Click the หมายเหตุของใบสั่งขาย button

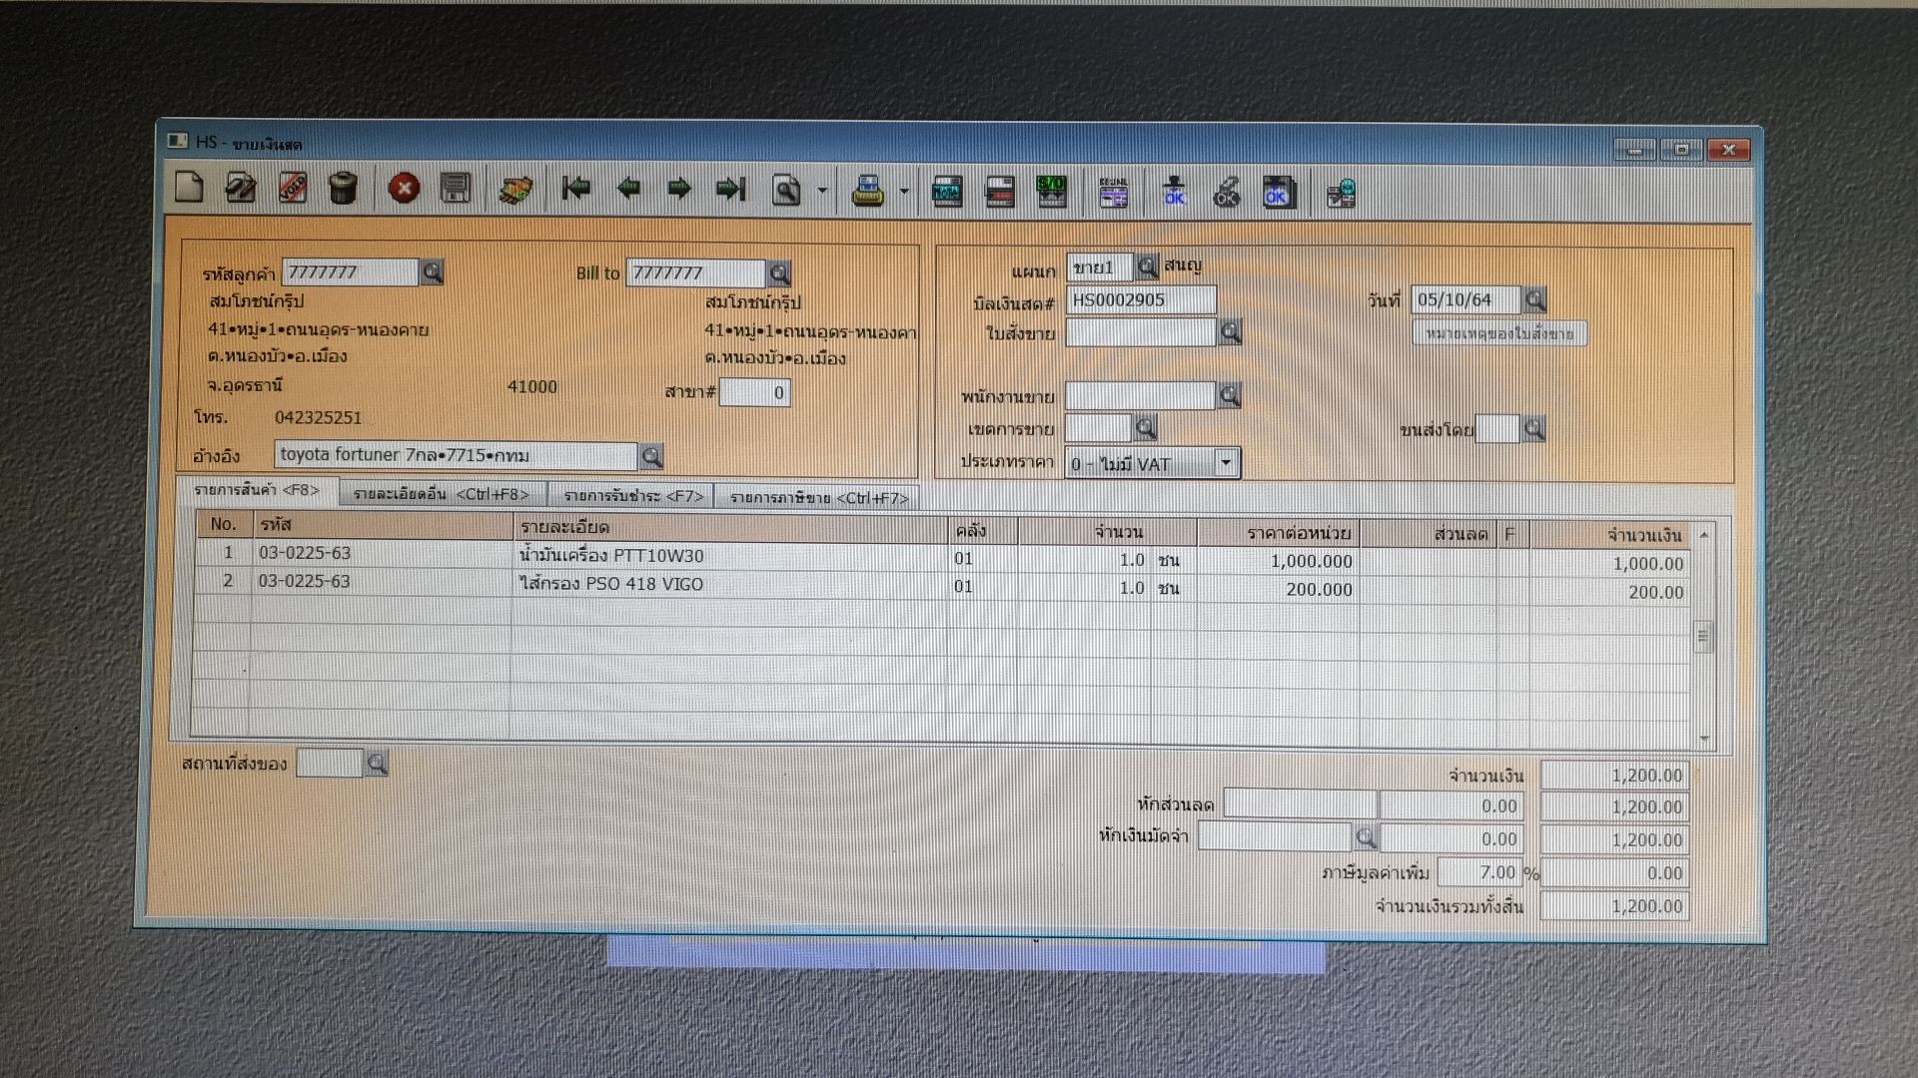click(1498, 333)
